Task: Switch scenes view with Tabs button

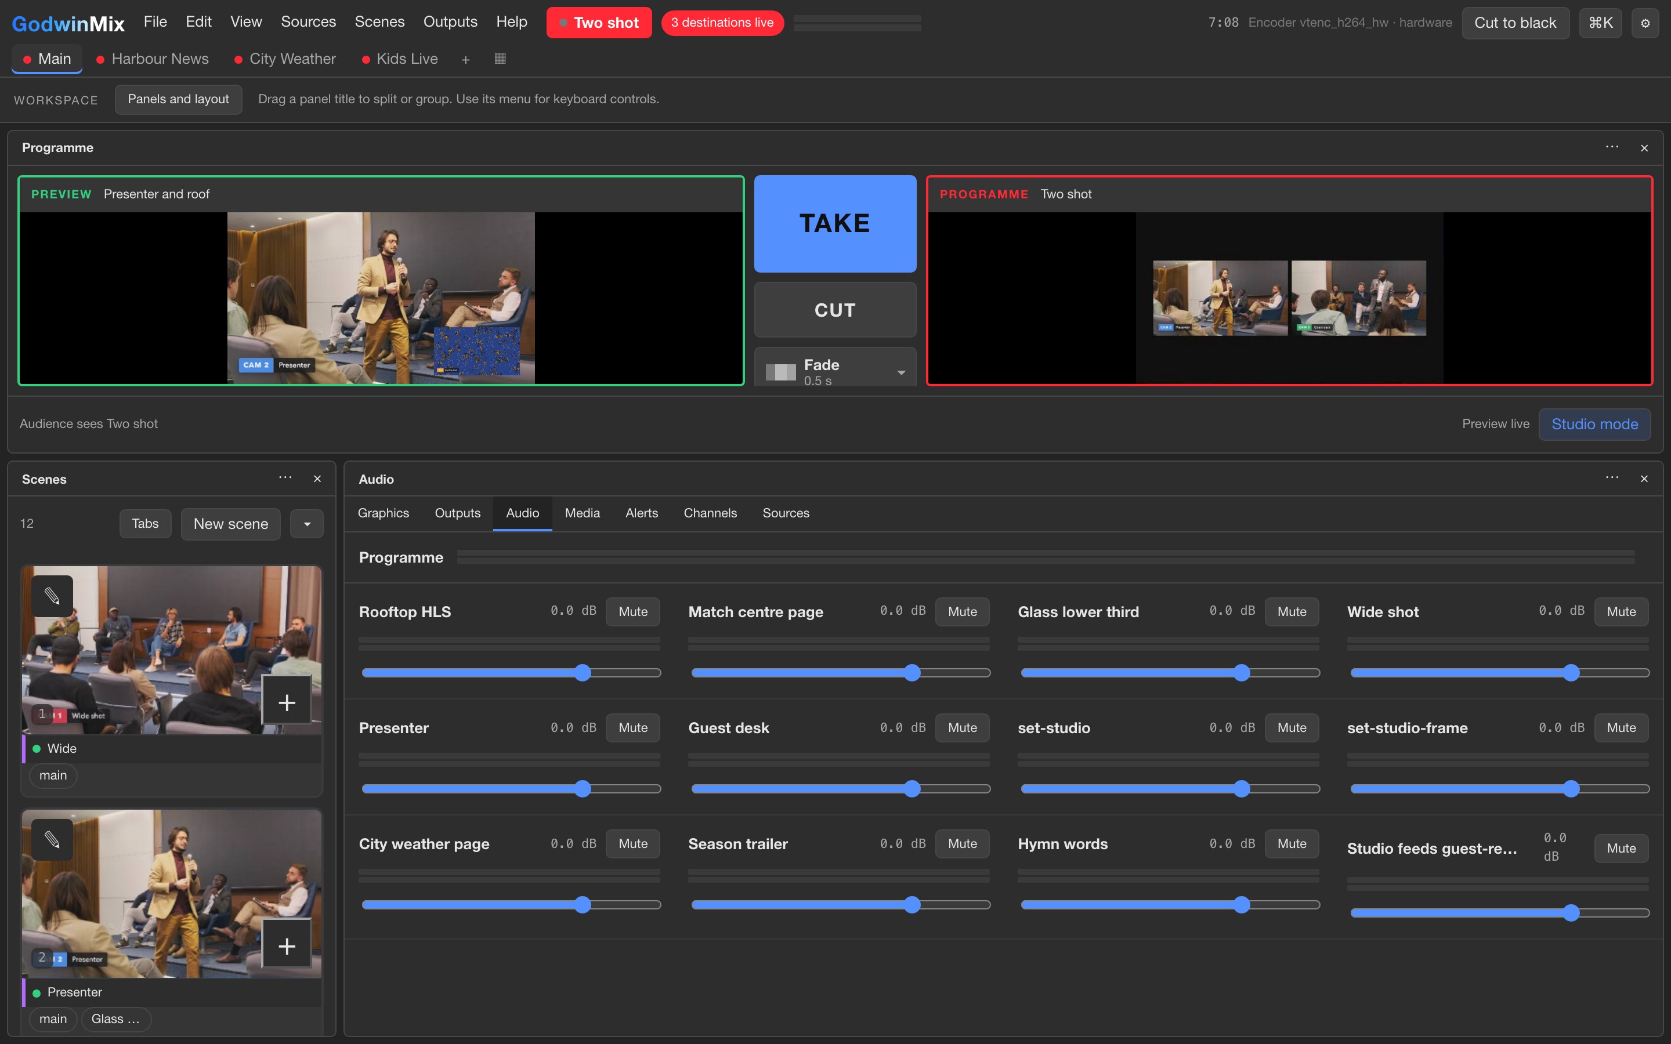Action: tap(145, 523)
